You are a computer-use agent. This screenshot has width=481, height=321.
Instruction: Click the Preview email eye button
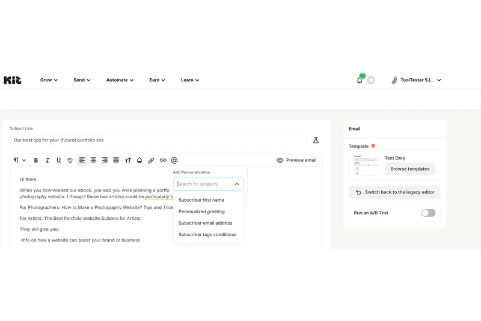point(296,160)
